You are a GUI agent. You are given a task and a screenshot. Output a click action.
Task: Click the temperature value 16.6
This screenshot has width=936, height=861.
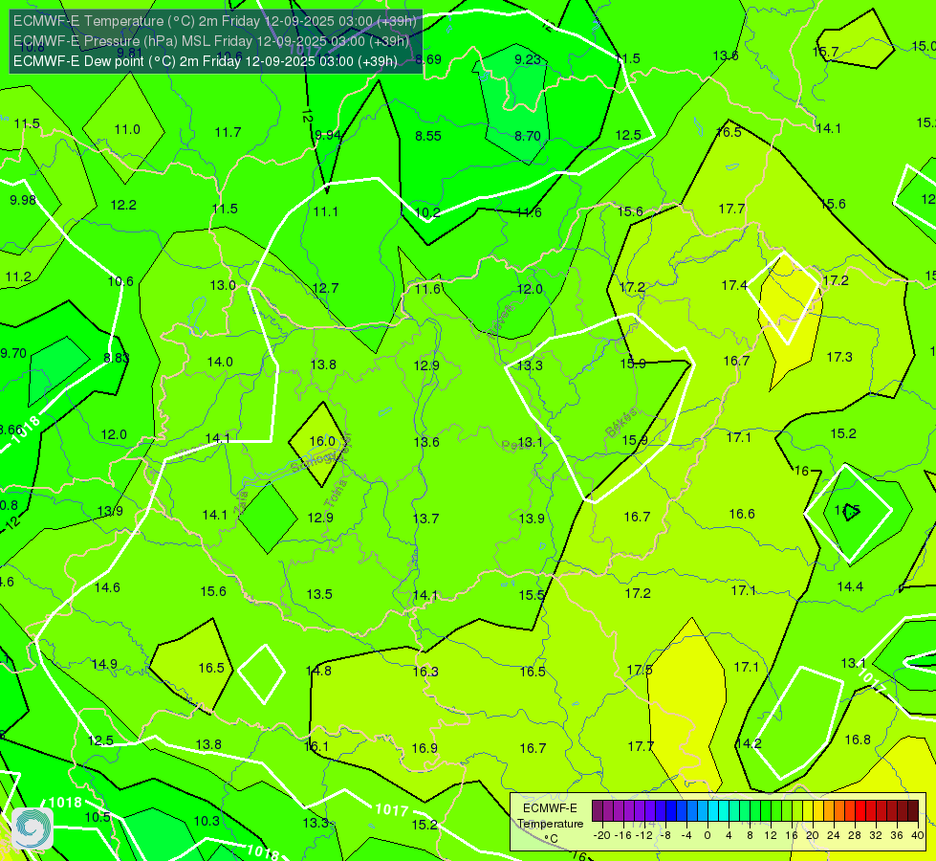coord(741,514)
